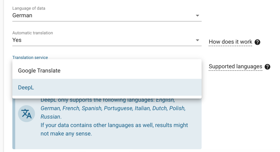The height and width of the screenshot is (152, 280).
Task: Click the underline beneath the Yes selection
Action: 107,46
